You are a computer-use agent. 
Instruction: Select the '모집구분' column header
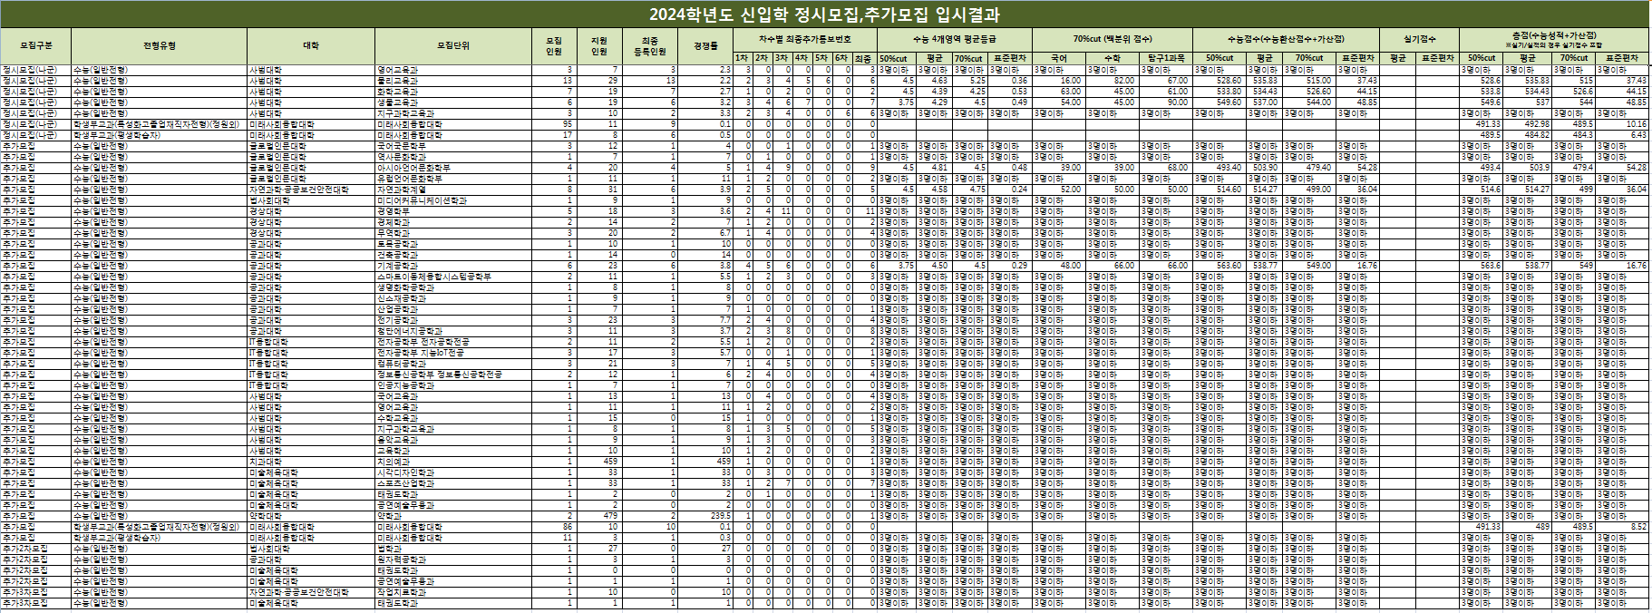point(36,45)
